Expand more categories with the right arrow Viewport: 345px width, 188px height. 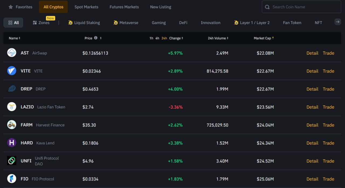coord(337,22)
